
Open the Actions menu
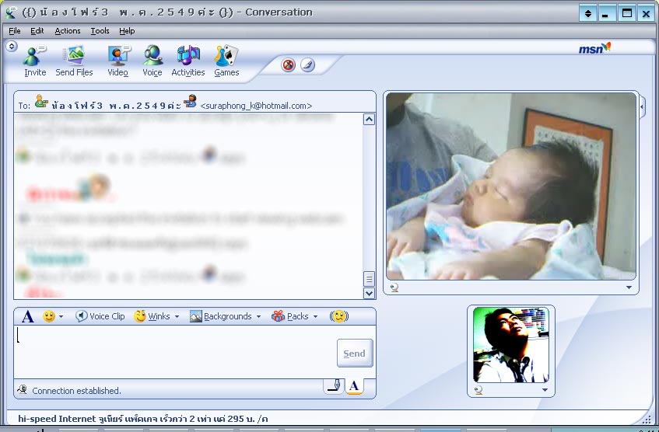[68, 31]
